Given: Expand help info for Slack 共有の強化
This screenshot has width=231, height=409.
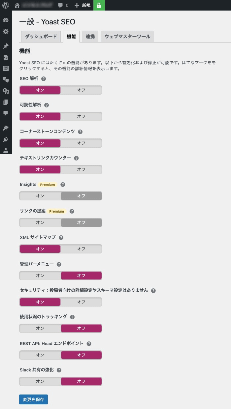Looking at the screenshot, I should [x=59, y=370].
